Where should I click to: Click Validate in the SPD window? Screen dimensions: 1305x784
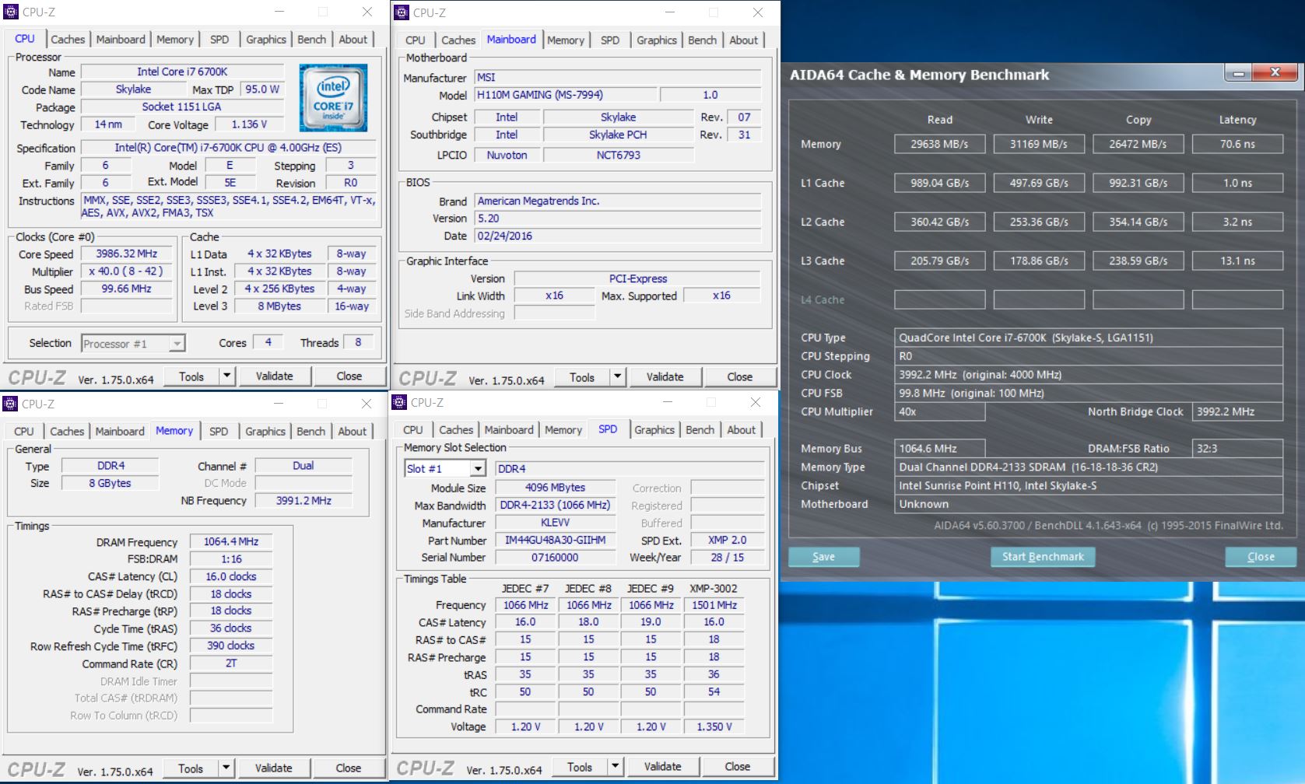pos(662,767)
